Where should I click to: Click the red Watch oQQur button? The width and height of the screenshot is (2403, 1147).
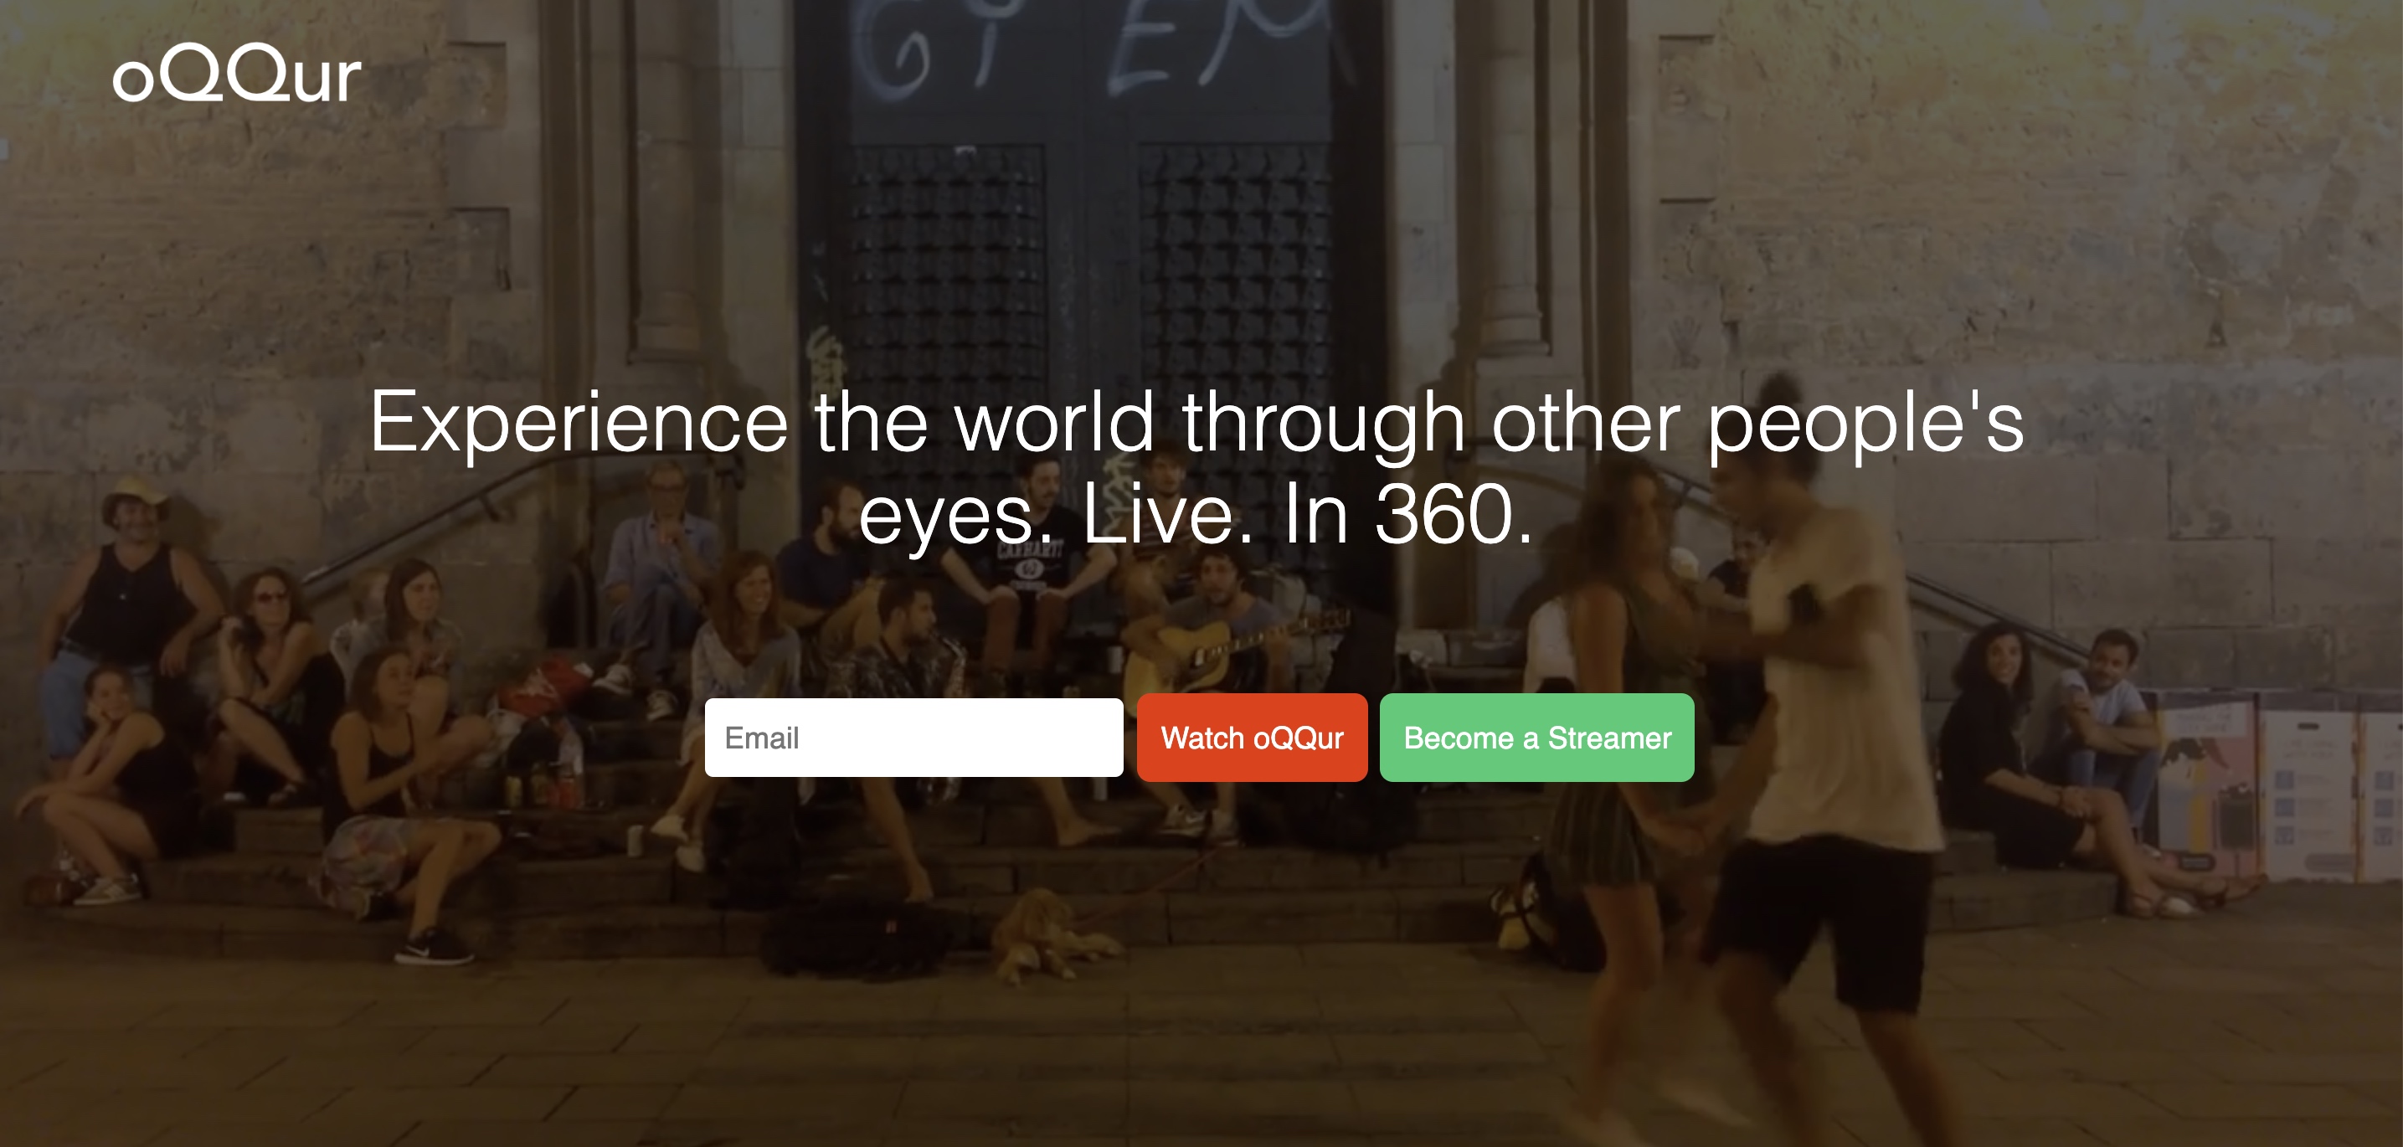point(1252,738)
